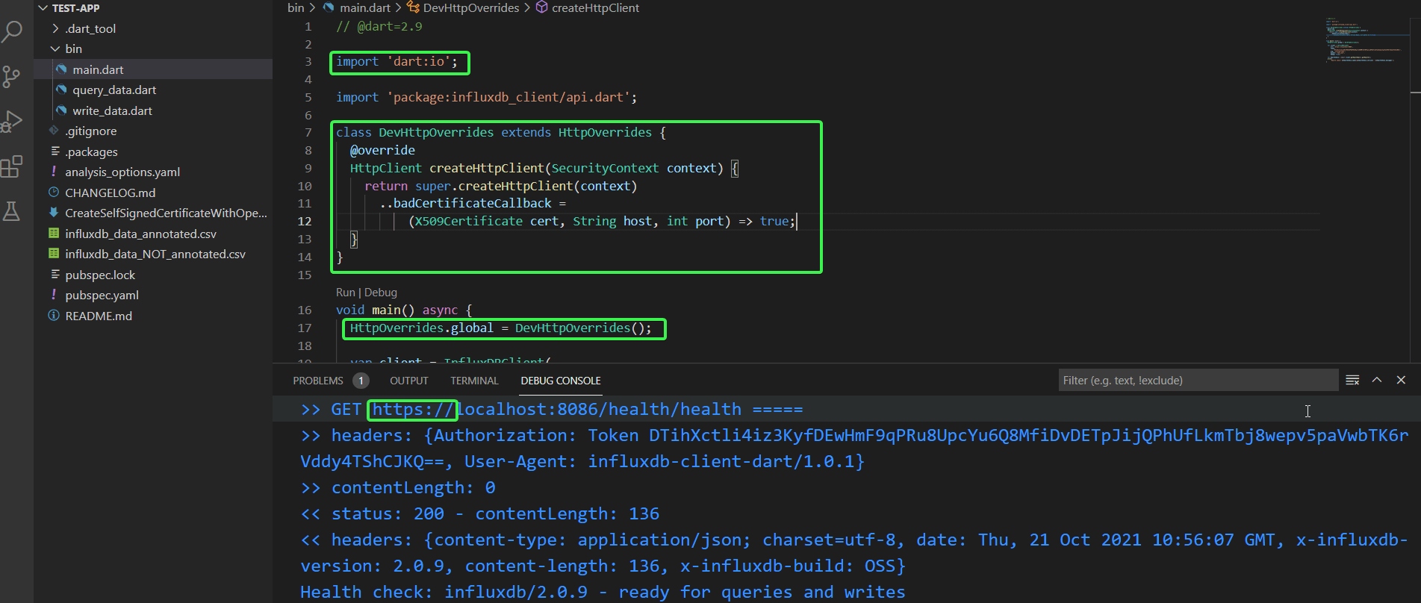
Task: Collapse the TEST-APP explorer section
Action: point(43,8)
